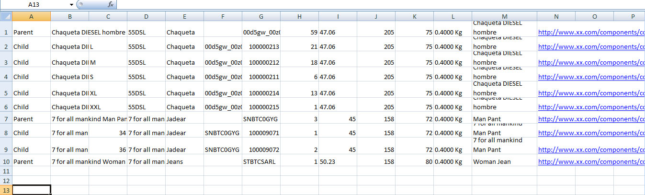Click cell I10 with value 50.23
The width and height of the screenshot is (645, 195).
click(x=338, y=161)
